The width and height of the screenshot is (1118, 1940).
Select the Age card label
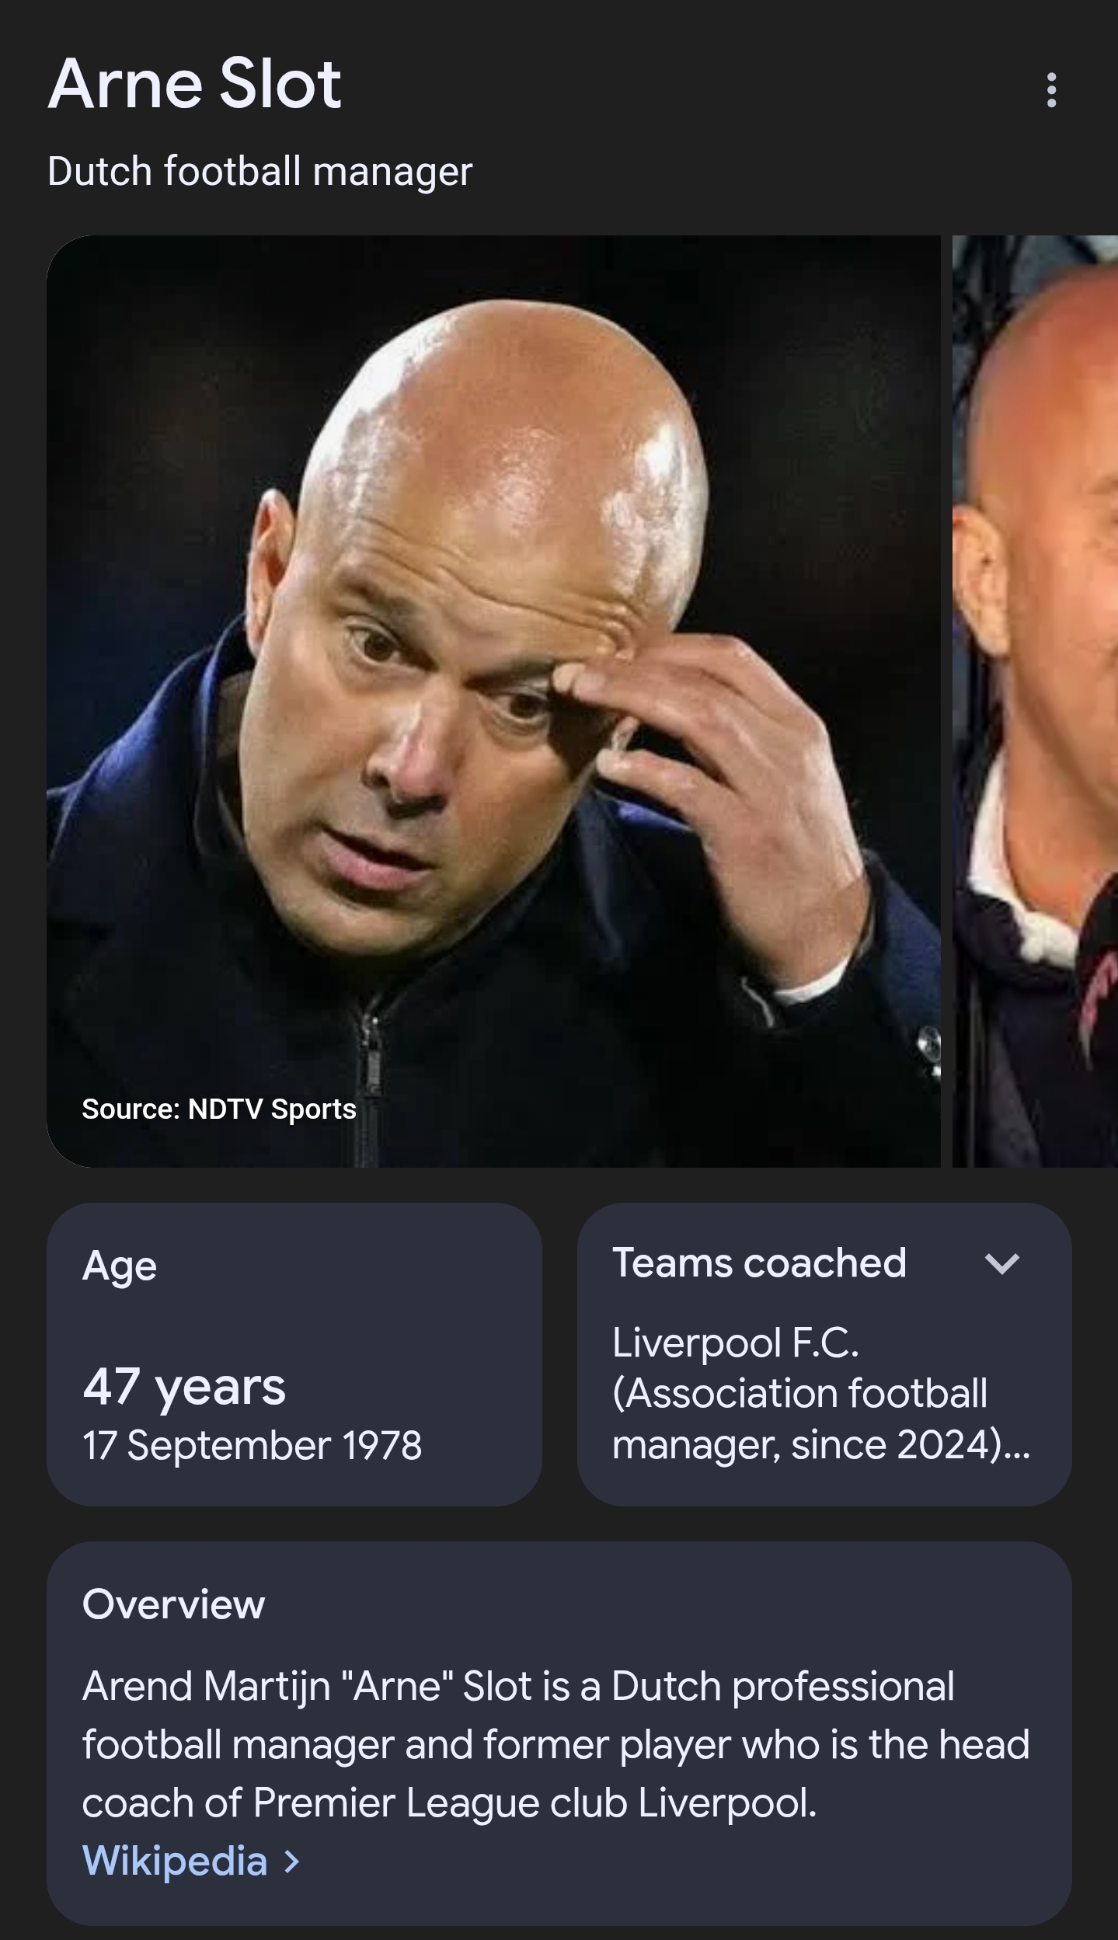click(120, 1266)
